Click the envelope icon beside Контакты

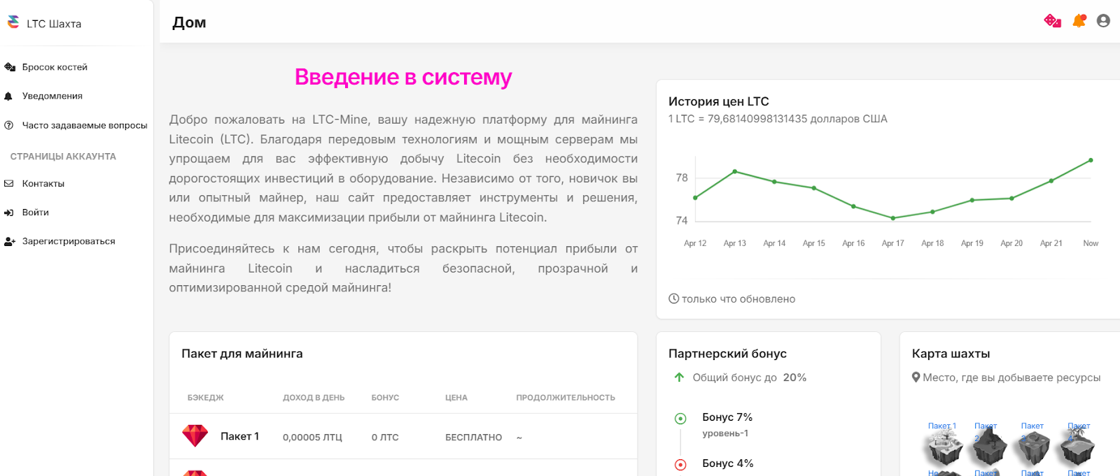[9, 184]
